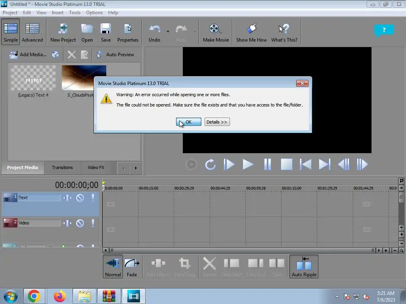Open project Properties
Screen dimensions: 406x304
point(128,32)
